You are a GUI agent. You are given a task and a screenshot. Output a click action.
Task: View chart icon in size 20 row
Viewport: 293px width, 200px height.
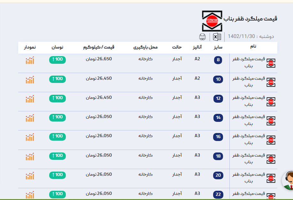pos(30,175)
